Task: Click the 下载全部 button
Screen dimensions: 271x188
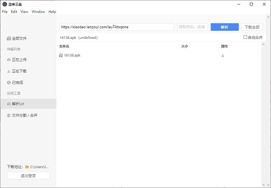Action: 252,27
